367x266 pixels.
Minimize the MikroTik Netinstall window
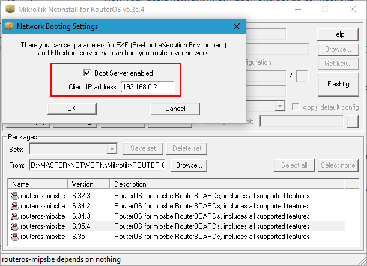pos(298,10)
